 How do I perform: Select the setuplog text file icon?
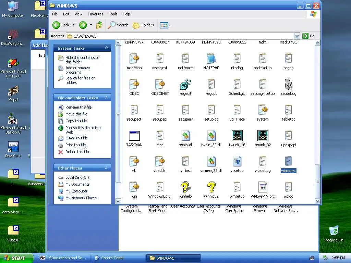pyautogui.click(x=211, y=110)
